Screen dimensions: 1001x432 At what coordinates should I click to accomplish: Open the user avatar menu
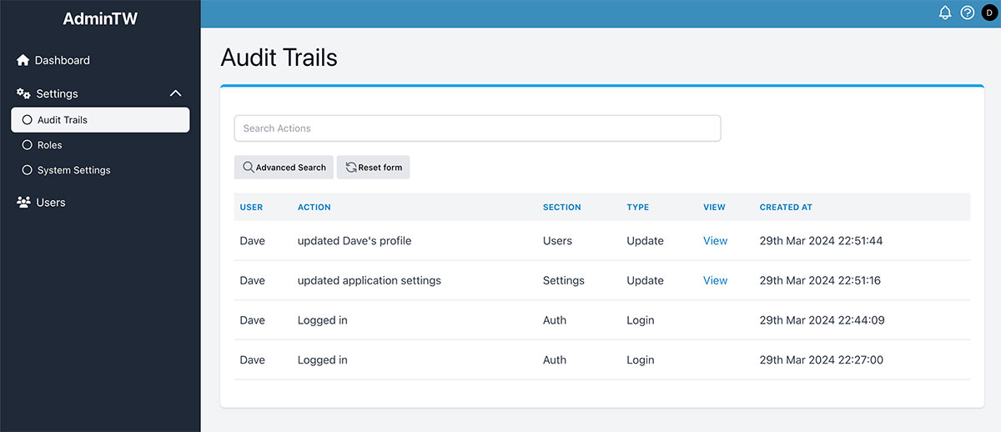tap(989, 13)
